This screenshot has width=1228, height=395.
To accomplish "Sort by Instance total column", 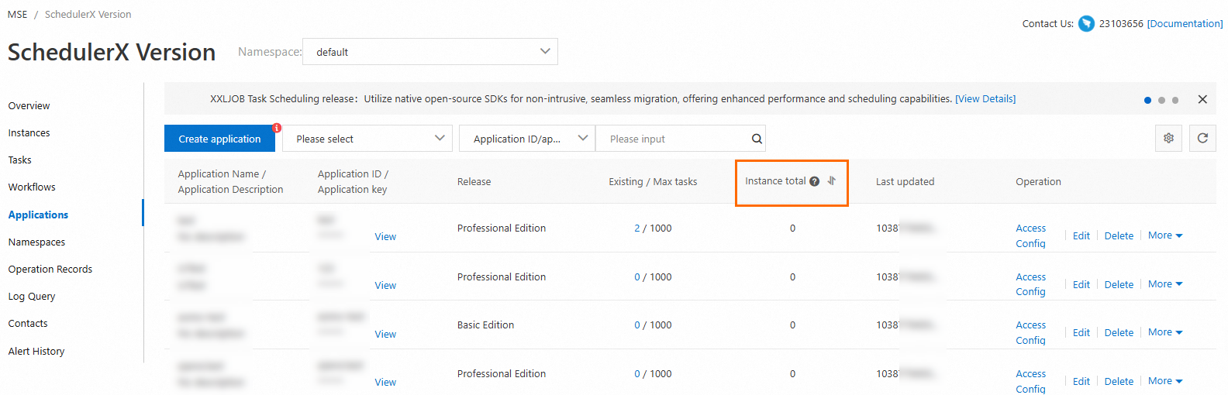I will coord(831,181).
